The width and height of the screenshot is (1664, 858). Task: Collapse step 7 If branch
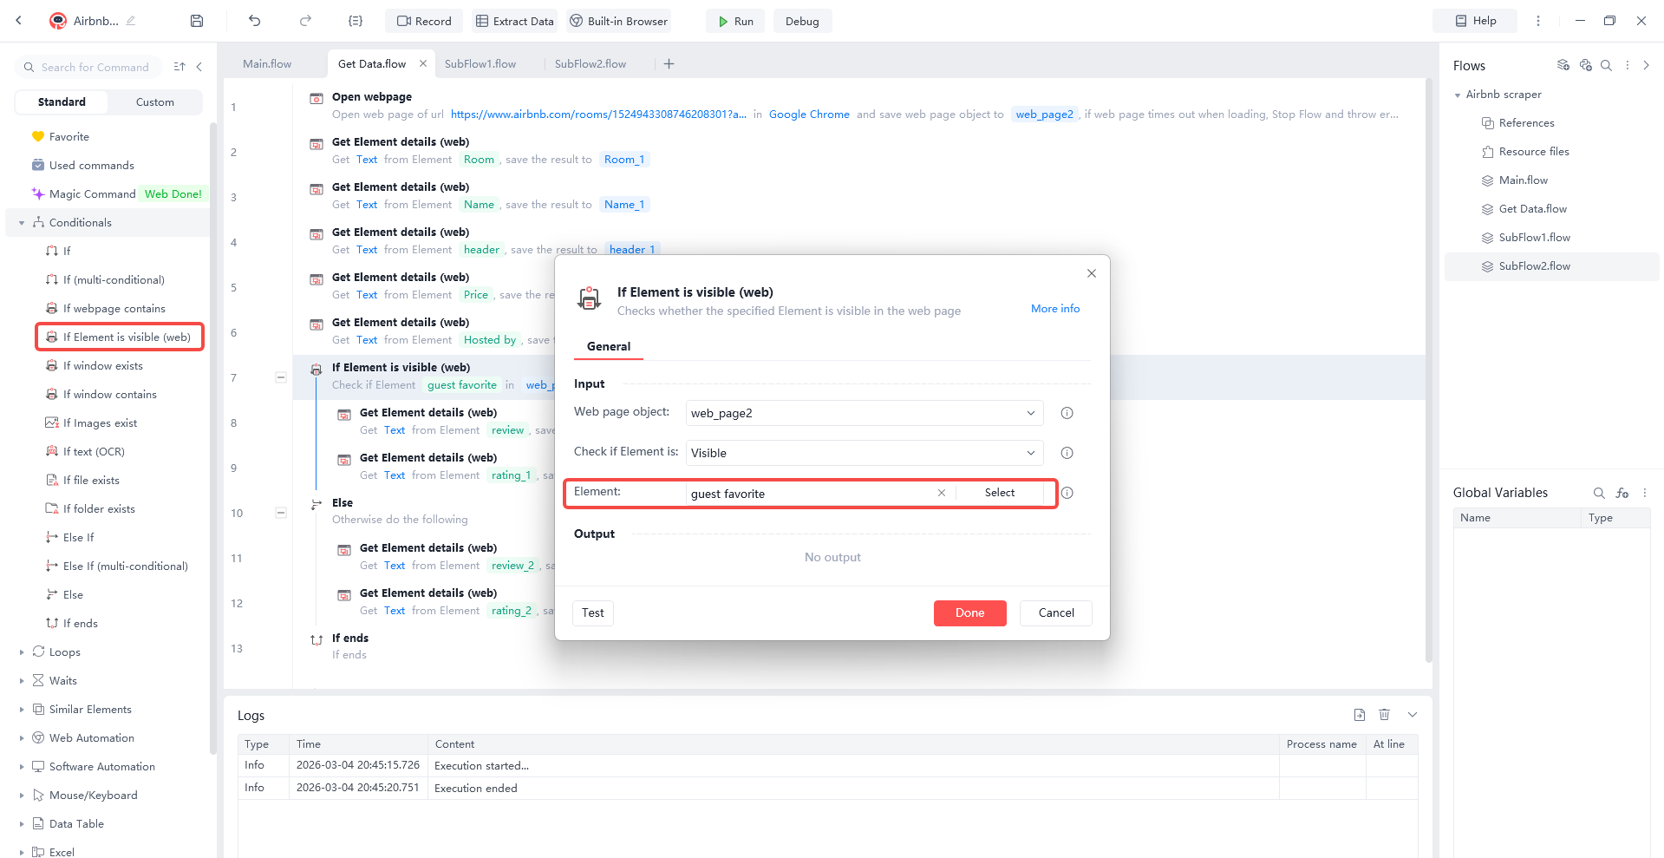click(280, 377)
